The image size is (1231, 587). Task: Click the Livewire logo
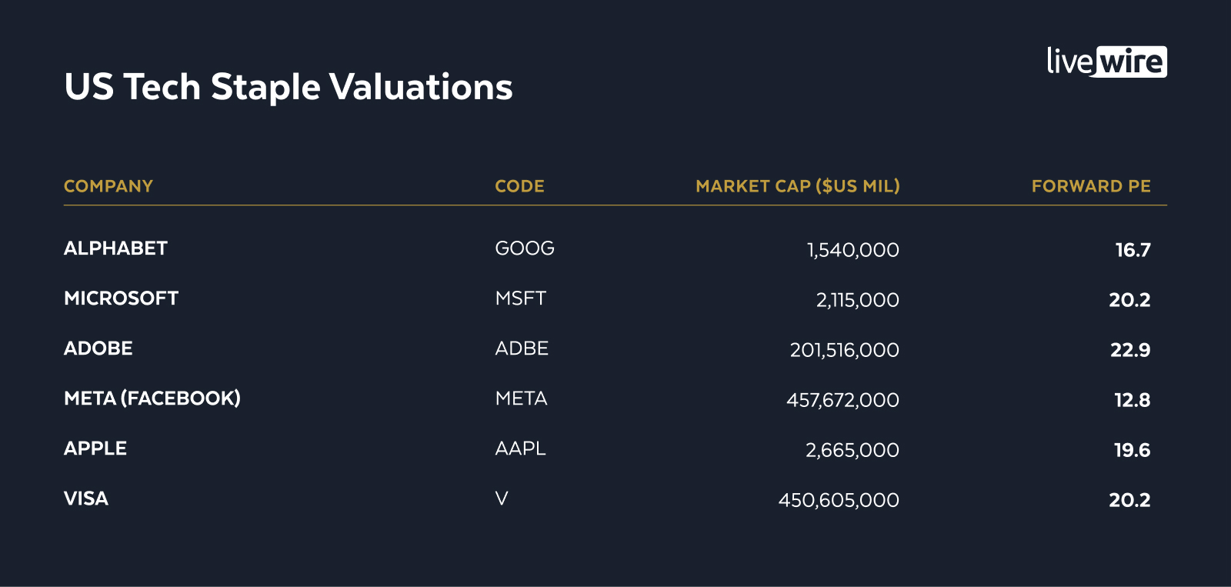click(1106, 62)
